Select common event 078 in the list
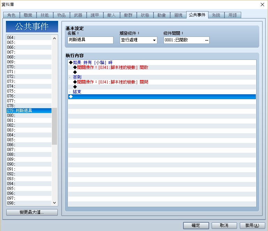The width and height of the screenshot is (268, 231). pos(29,106)
